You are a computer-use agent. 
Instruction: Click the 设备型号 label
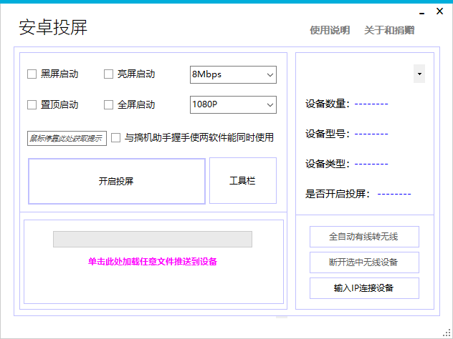(x=328, y=134)
